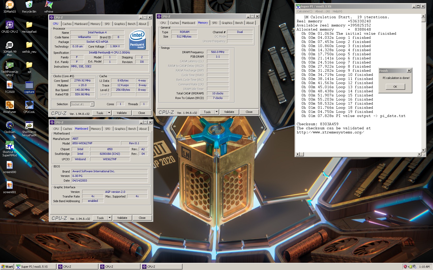Image resolution: width=433 pixels, height=270 pixels.
Task: Launch the Shortcut to SuperPiMod icon
Action: tap(10, 149)
